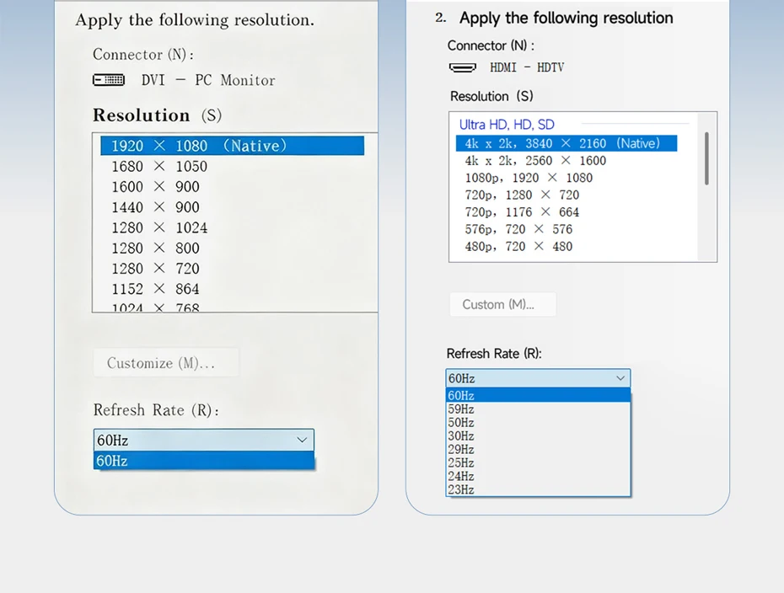
Task: Click the HDMI resolution list scrollbar
Action: click(706, 158)
